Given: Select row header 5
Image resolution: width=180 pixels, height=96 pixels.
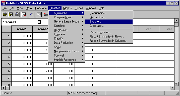Looking at the screenshot, I should [x=7, y=64].
